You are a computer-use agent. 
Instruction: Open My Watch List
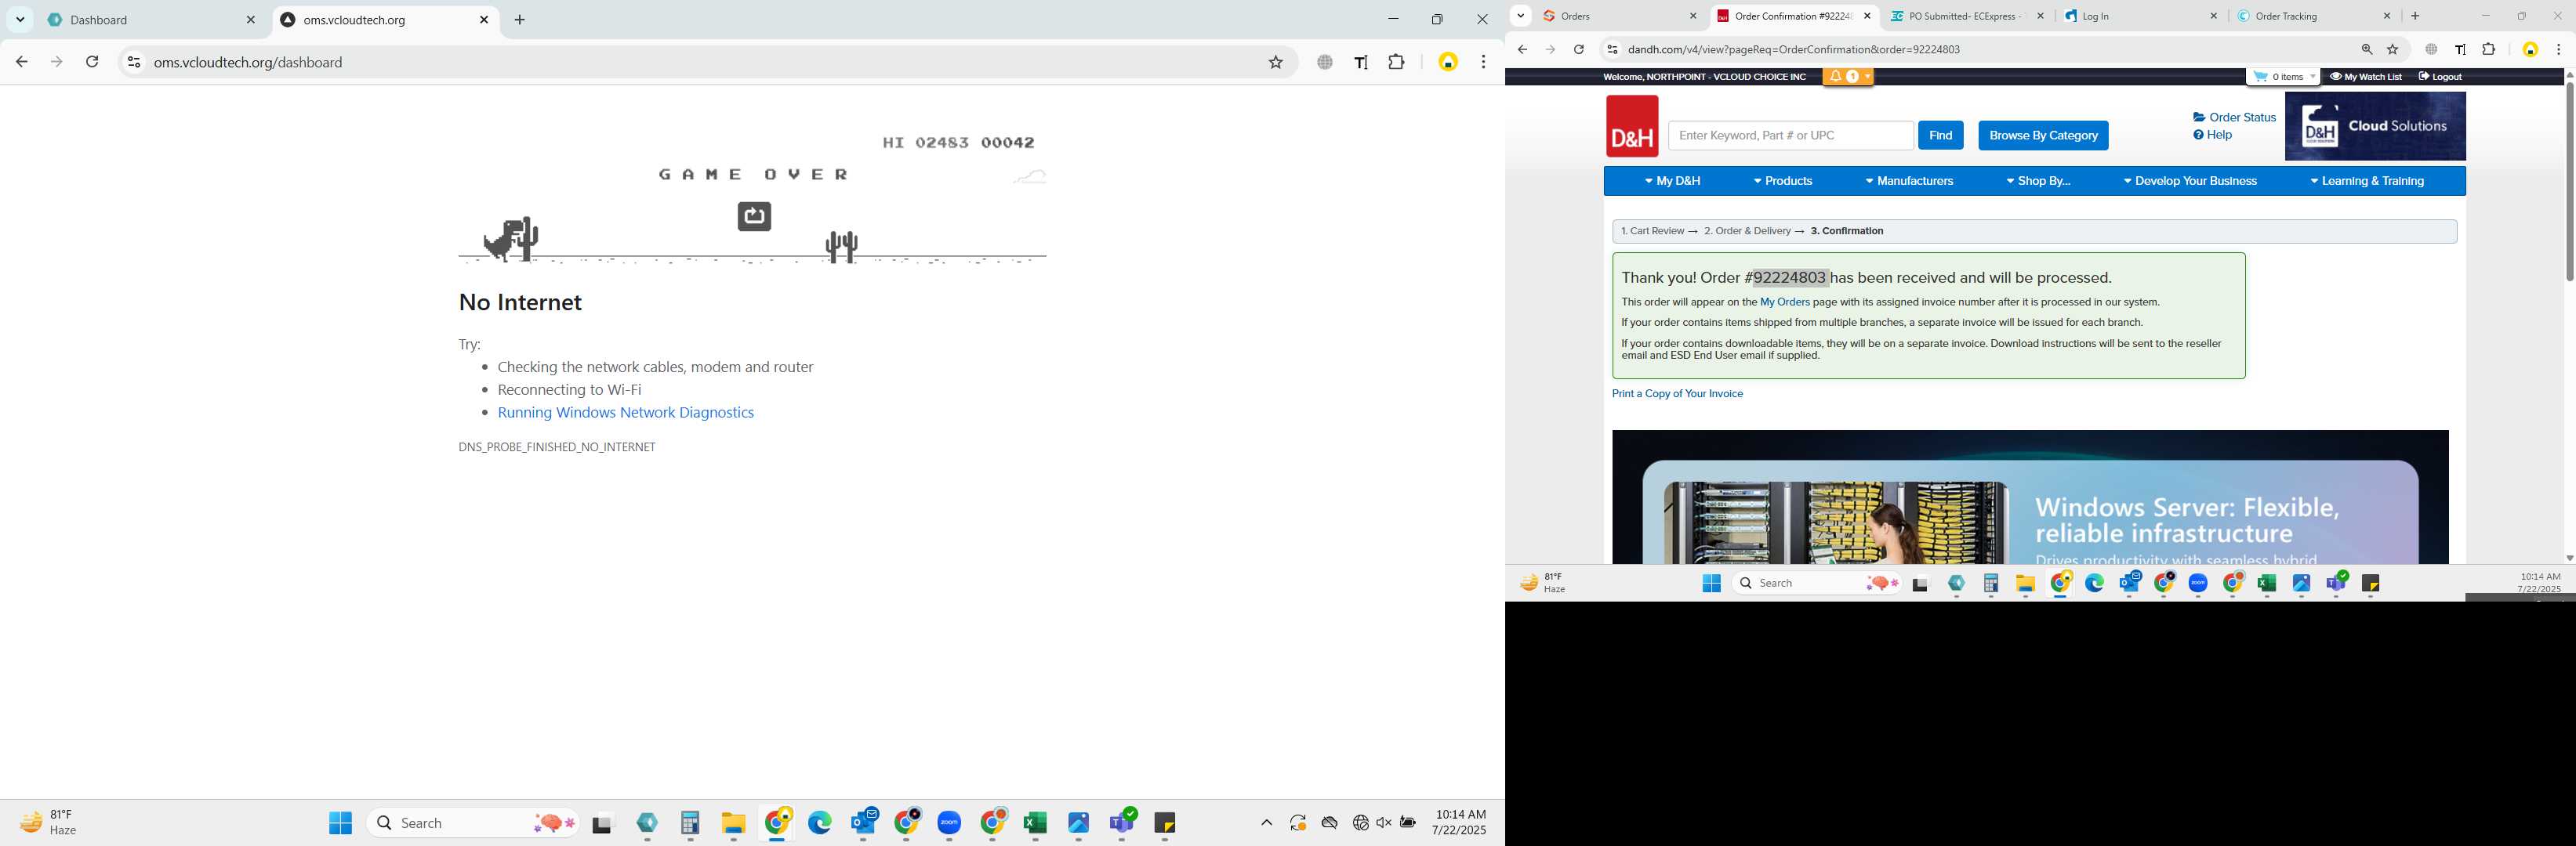pyautogui.click(x=2365, y=76)
